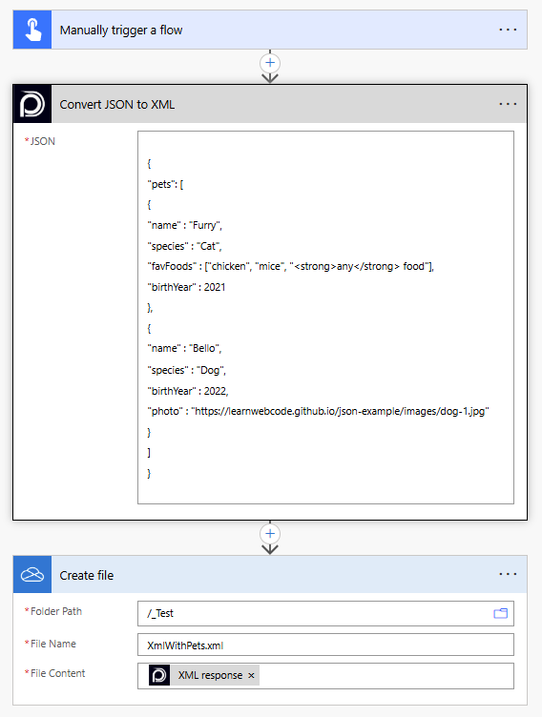Focus the File Name field XmlWithPets.xml
This screenshot has height=717, width=542.
pos(325,645)
